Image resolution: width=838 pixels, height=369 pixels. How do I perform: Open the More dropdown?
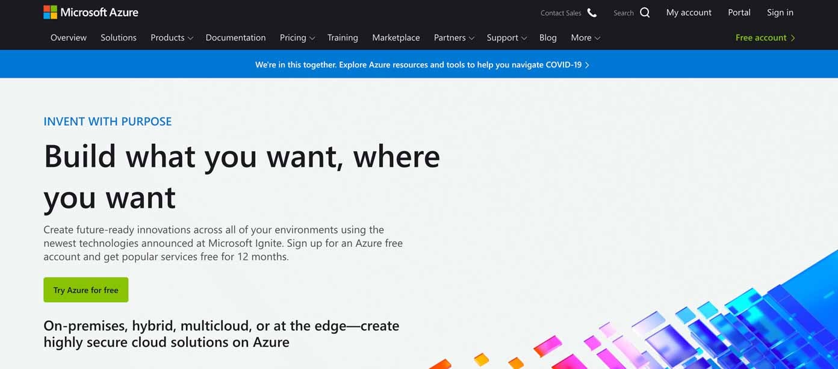click(x=585, y=37)
